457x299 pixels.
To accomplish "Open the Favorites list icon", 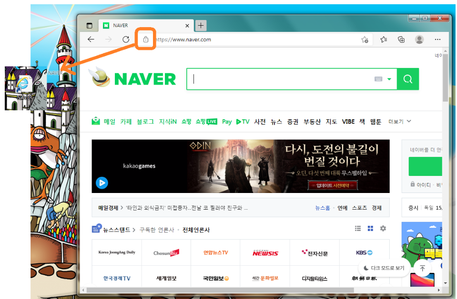I will [x=384, y=39].
